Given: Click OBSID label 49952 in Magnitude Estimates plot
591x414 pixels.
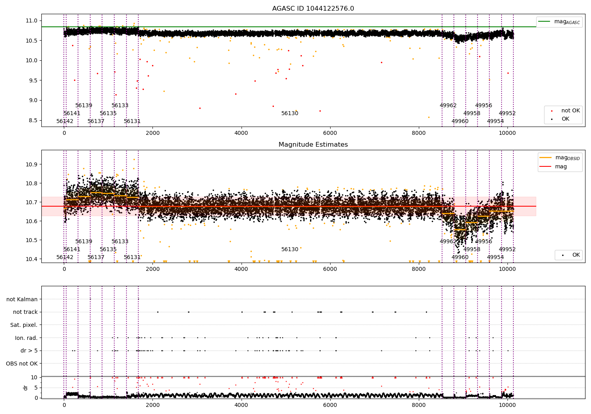Looking at the screenshot, I should click(x=507, y=250).
